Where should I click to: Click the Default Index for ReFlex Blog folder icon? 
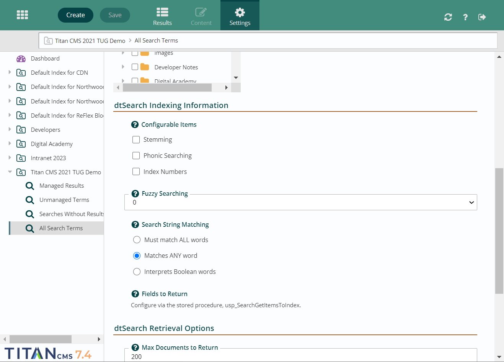click(21, 116)
